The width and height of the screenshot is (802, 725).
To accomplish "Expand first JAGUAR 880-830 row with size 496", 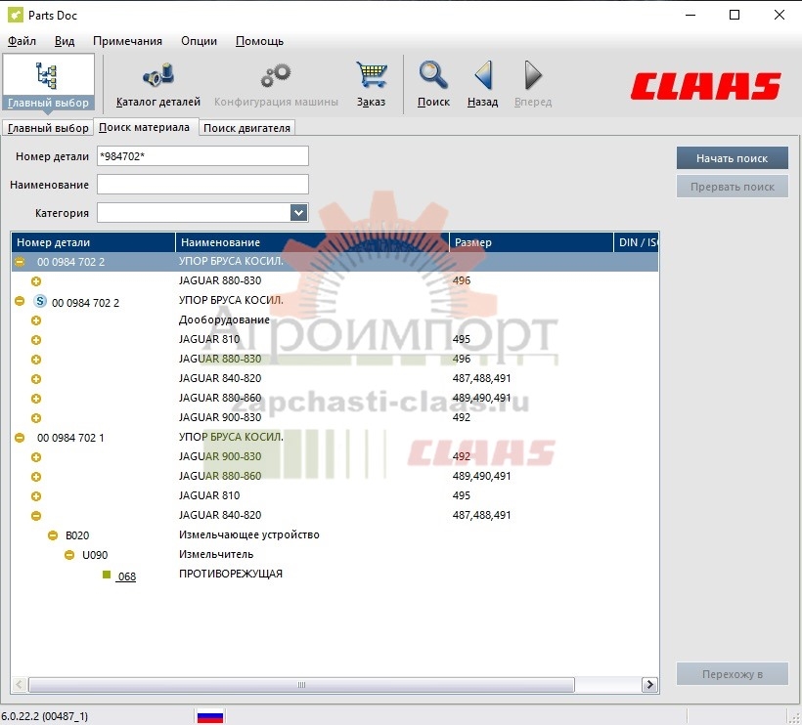I will (36, 281).
